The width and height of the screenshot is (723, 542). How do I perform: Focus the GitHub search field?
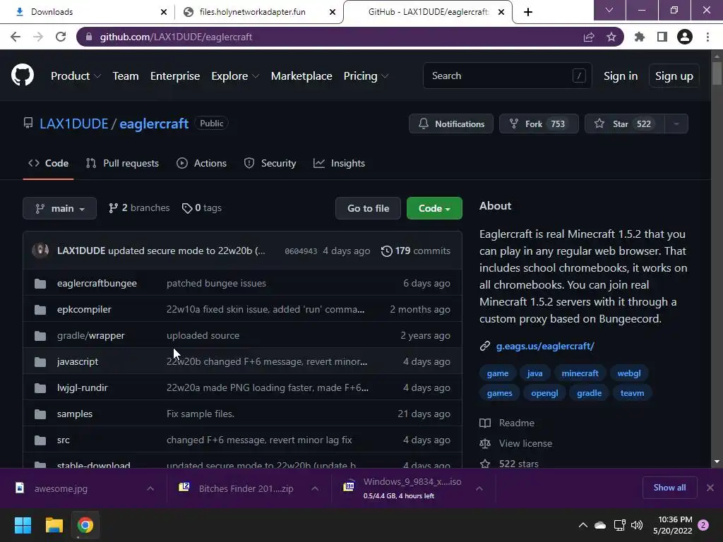507,76
